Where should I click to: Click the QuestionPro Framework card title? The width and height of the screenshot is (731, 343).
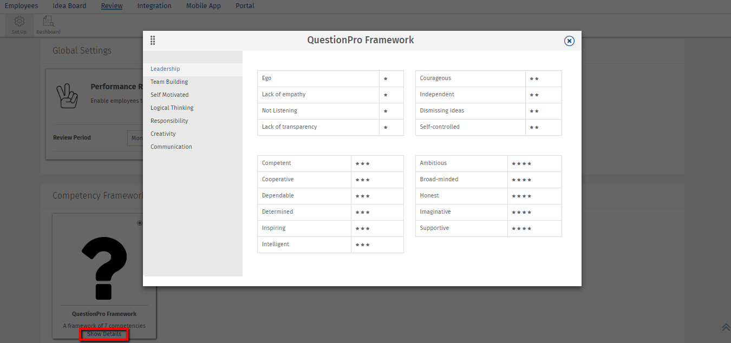104,314
